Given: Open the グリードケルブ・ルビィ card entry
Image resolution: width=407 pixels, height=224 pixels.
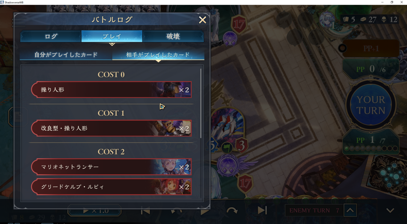Looking at the screenshot, I should point(111,187).
